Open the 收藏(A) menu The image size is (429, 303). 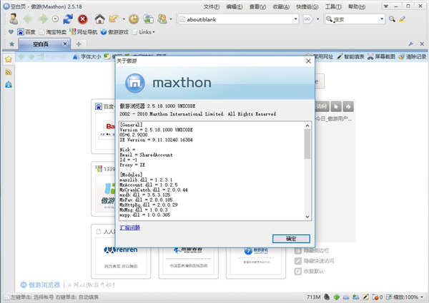[281, 6]
